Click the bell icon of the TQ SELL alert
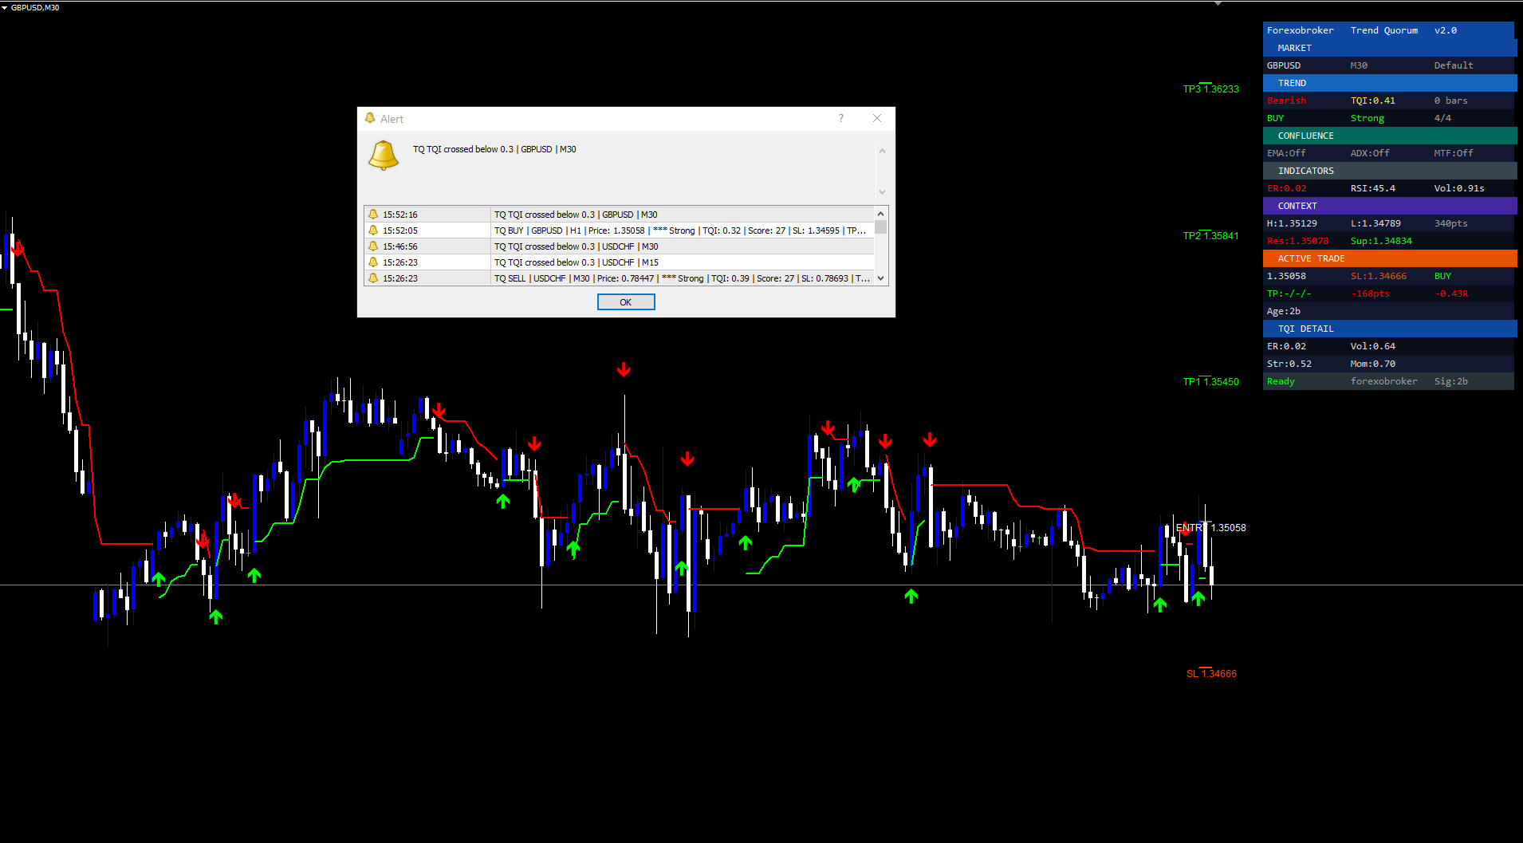Image resolution: width=1523 pixels, height=843 pixels. (x=373, y=278)
